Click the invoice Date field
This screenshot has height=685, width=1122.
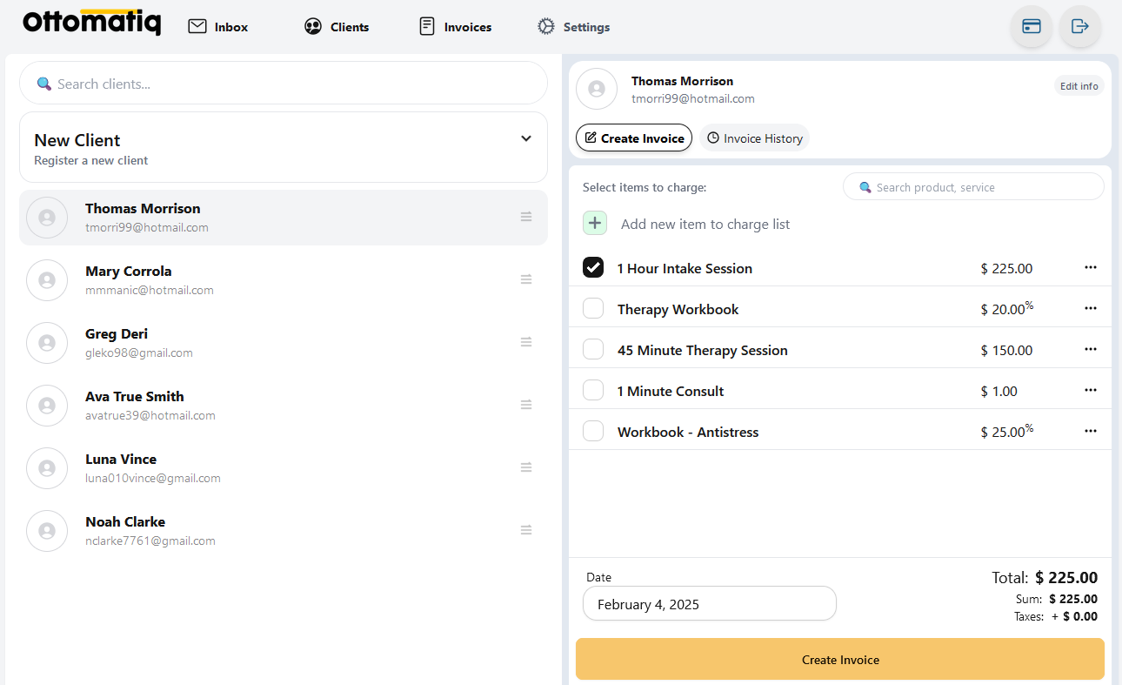709,604
